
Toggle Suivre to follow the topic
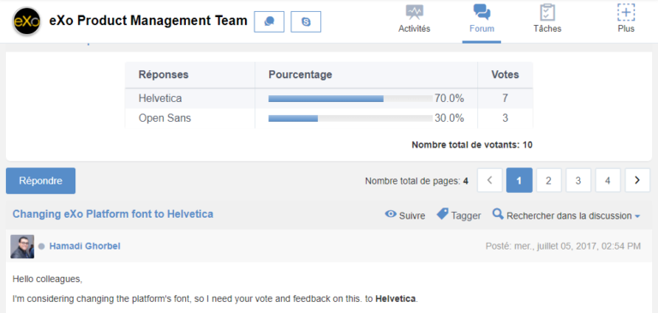(x=405, y=215)
